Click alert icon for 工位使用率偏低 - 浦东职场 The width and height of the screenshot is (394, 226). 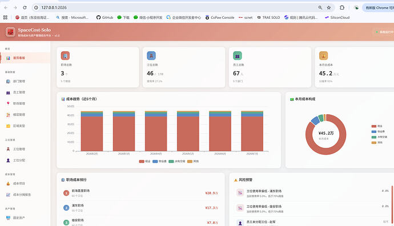point(240,193)
